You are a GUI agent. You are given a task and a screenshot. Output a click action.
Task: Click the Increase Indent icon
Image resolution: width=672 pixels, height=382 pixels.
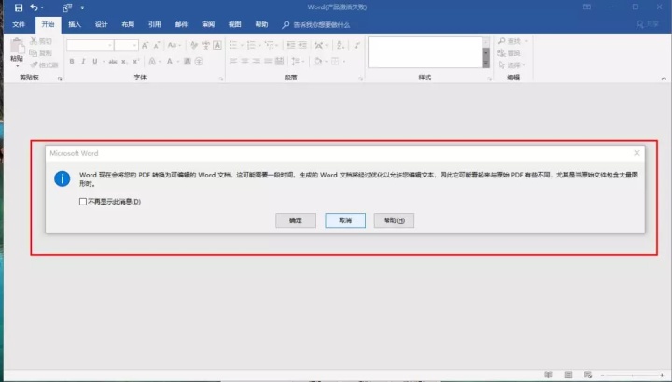pos(302,45)
